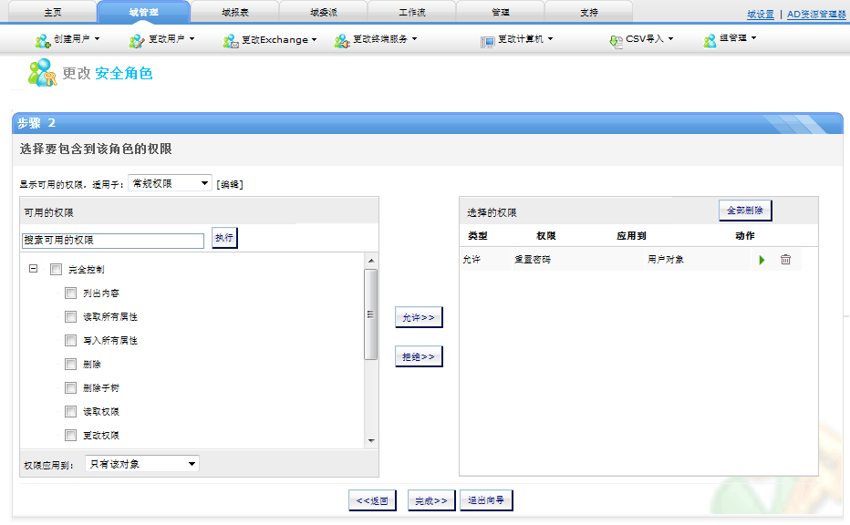This screenshot has height=525, width=850.
Task: Expand the 更改用户 menu arrow
Action: 192,39
